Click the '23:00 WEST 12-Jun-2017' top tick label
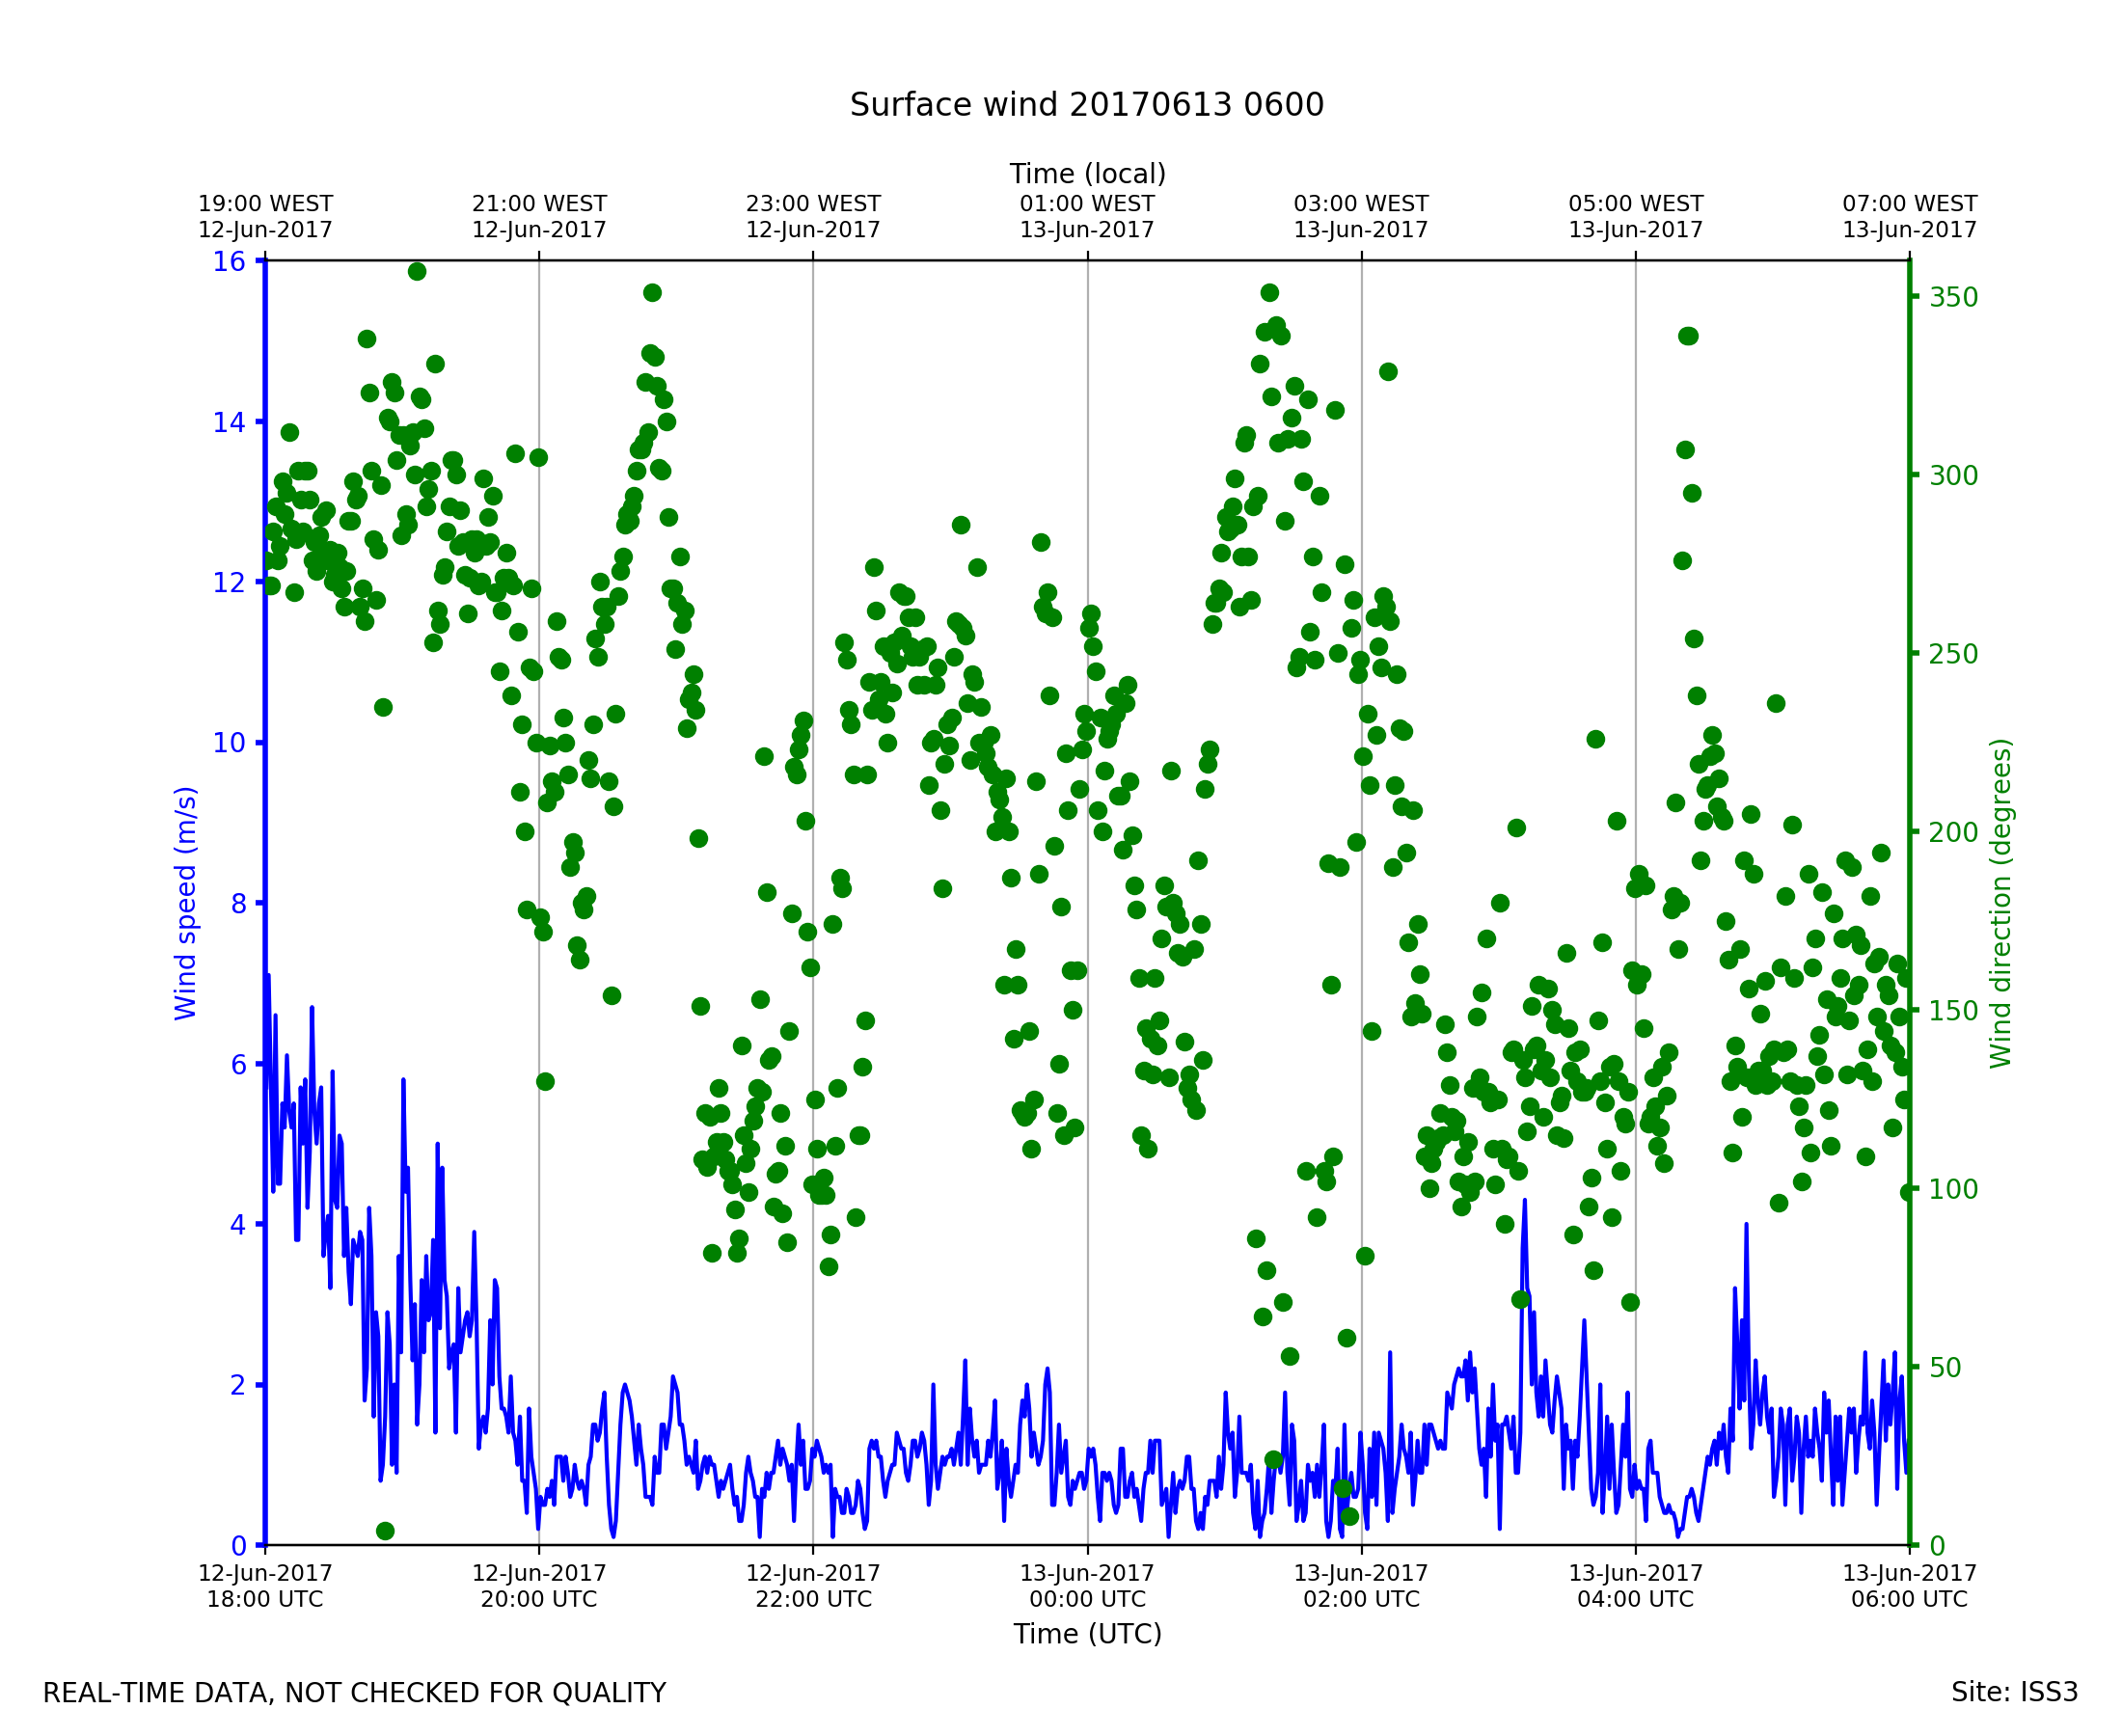Screen dimensions: 2122x1736 coord(813,217)
